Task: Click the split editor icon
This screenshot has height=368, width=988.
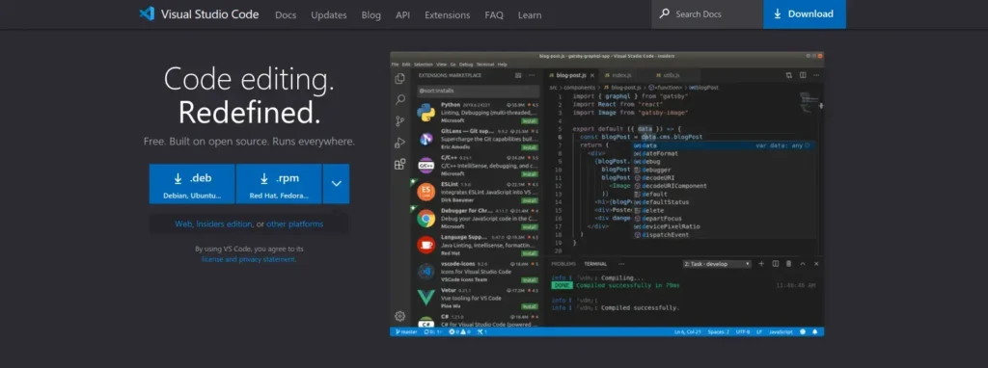Action: (803, 75)
